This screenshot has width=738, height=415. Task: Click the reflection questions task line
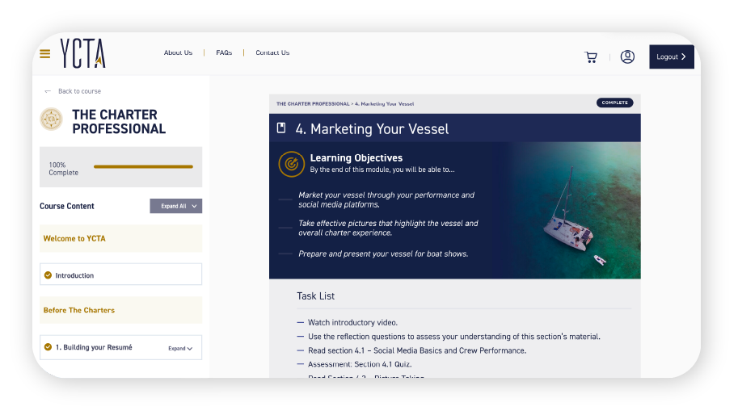[x=454, y=337]
